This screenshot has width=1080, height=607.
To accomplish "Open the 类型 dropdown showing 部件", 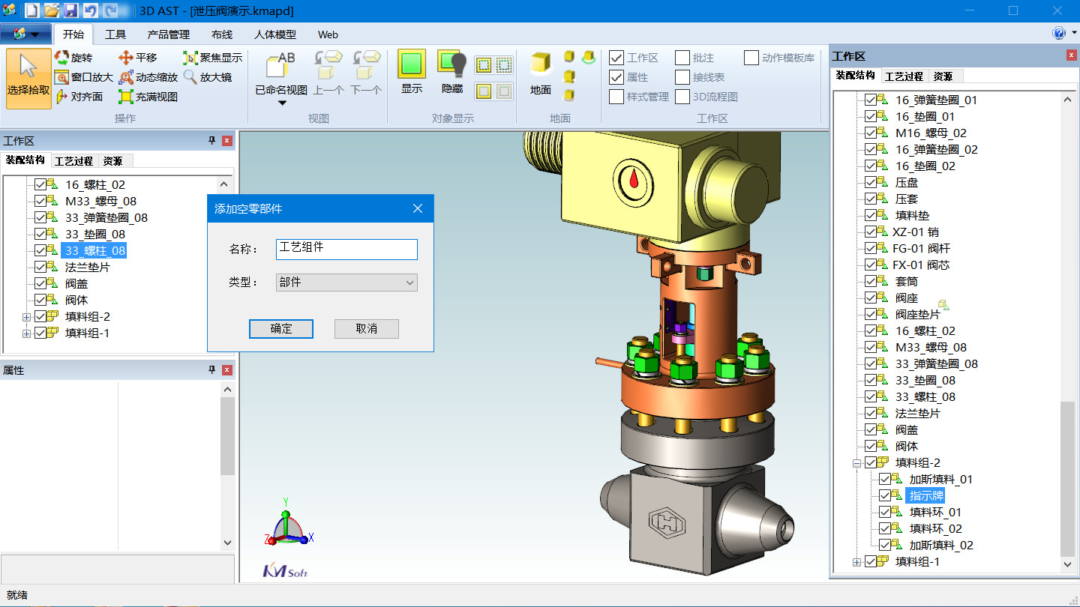I will coord(346,283).
